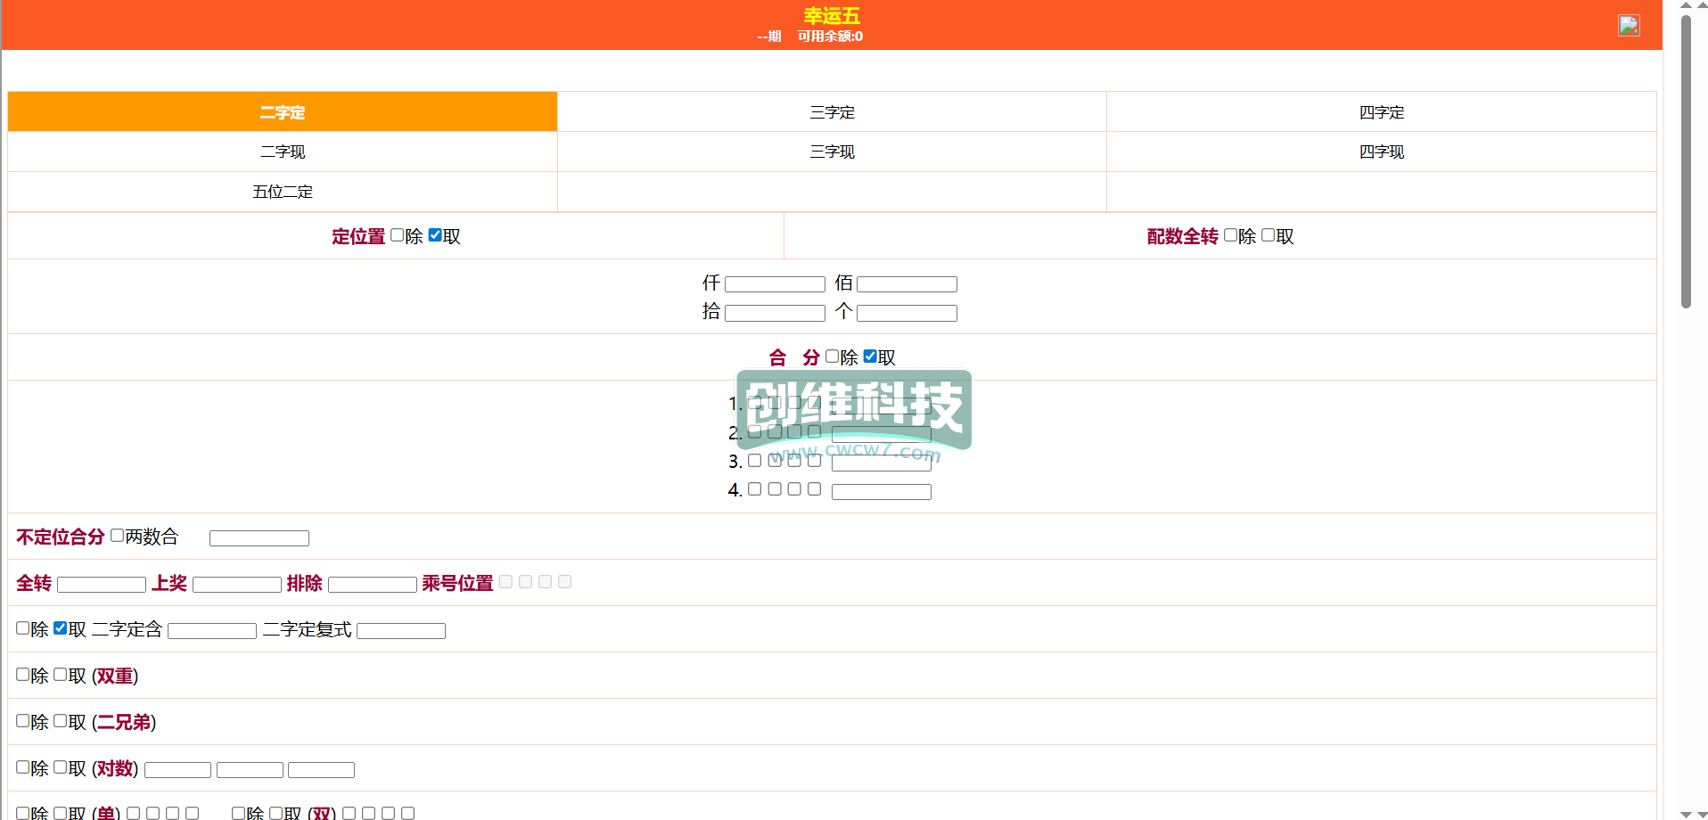Click the 仟 input field
The image size is (1708, 820).
tap(775, 284)
